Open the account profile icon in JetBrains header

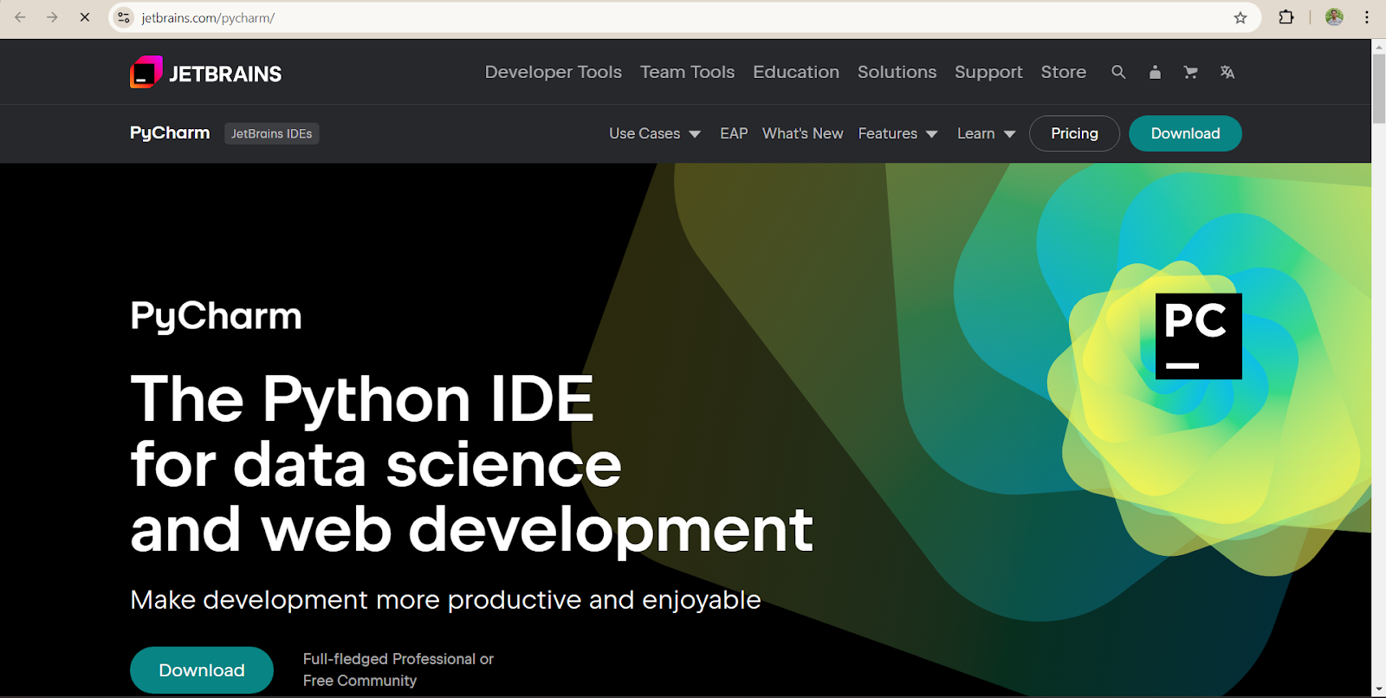(x=1155, y=72)
